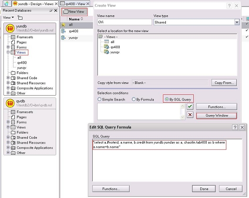Viewport: 249px width, 198px height.
Task: Select qv400 in yundb tree
Action: point(22,63)
